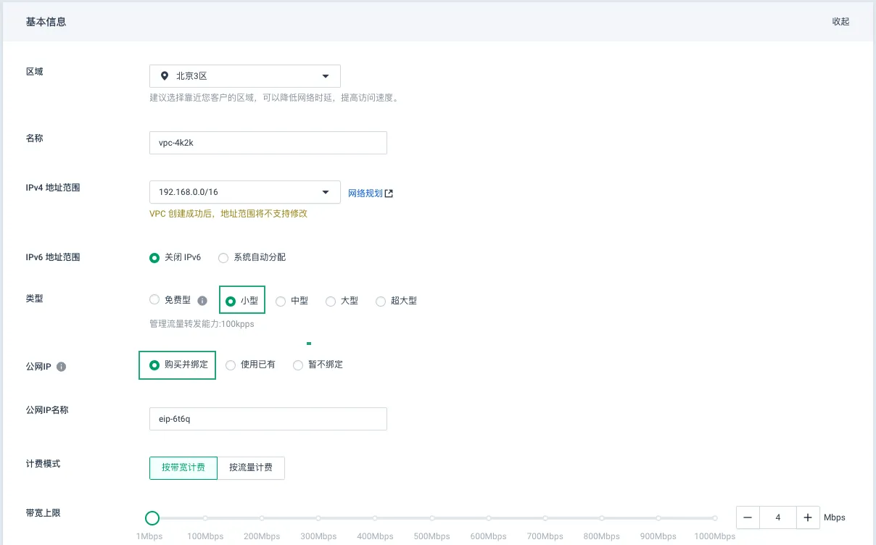
Task: Click the bandwidth slider handle
Action: [x=152, y=517]
